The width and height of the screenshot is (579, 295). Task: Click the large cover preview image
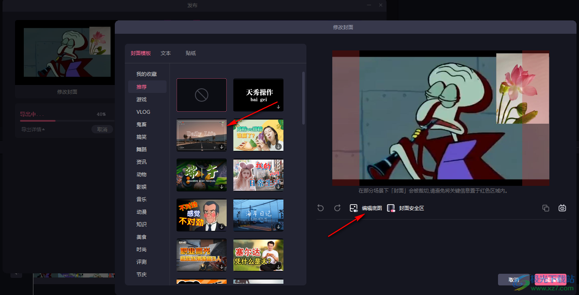tap(440, 118)
